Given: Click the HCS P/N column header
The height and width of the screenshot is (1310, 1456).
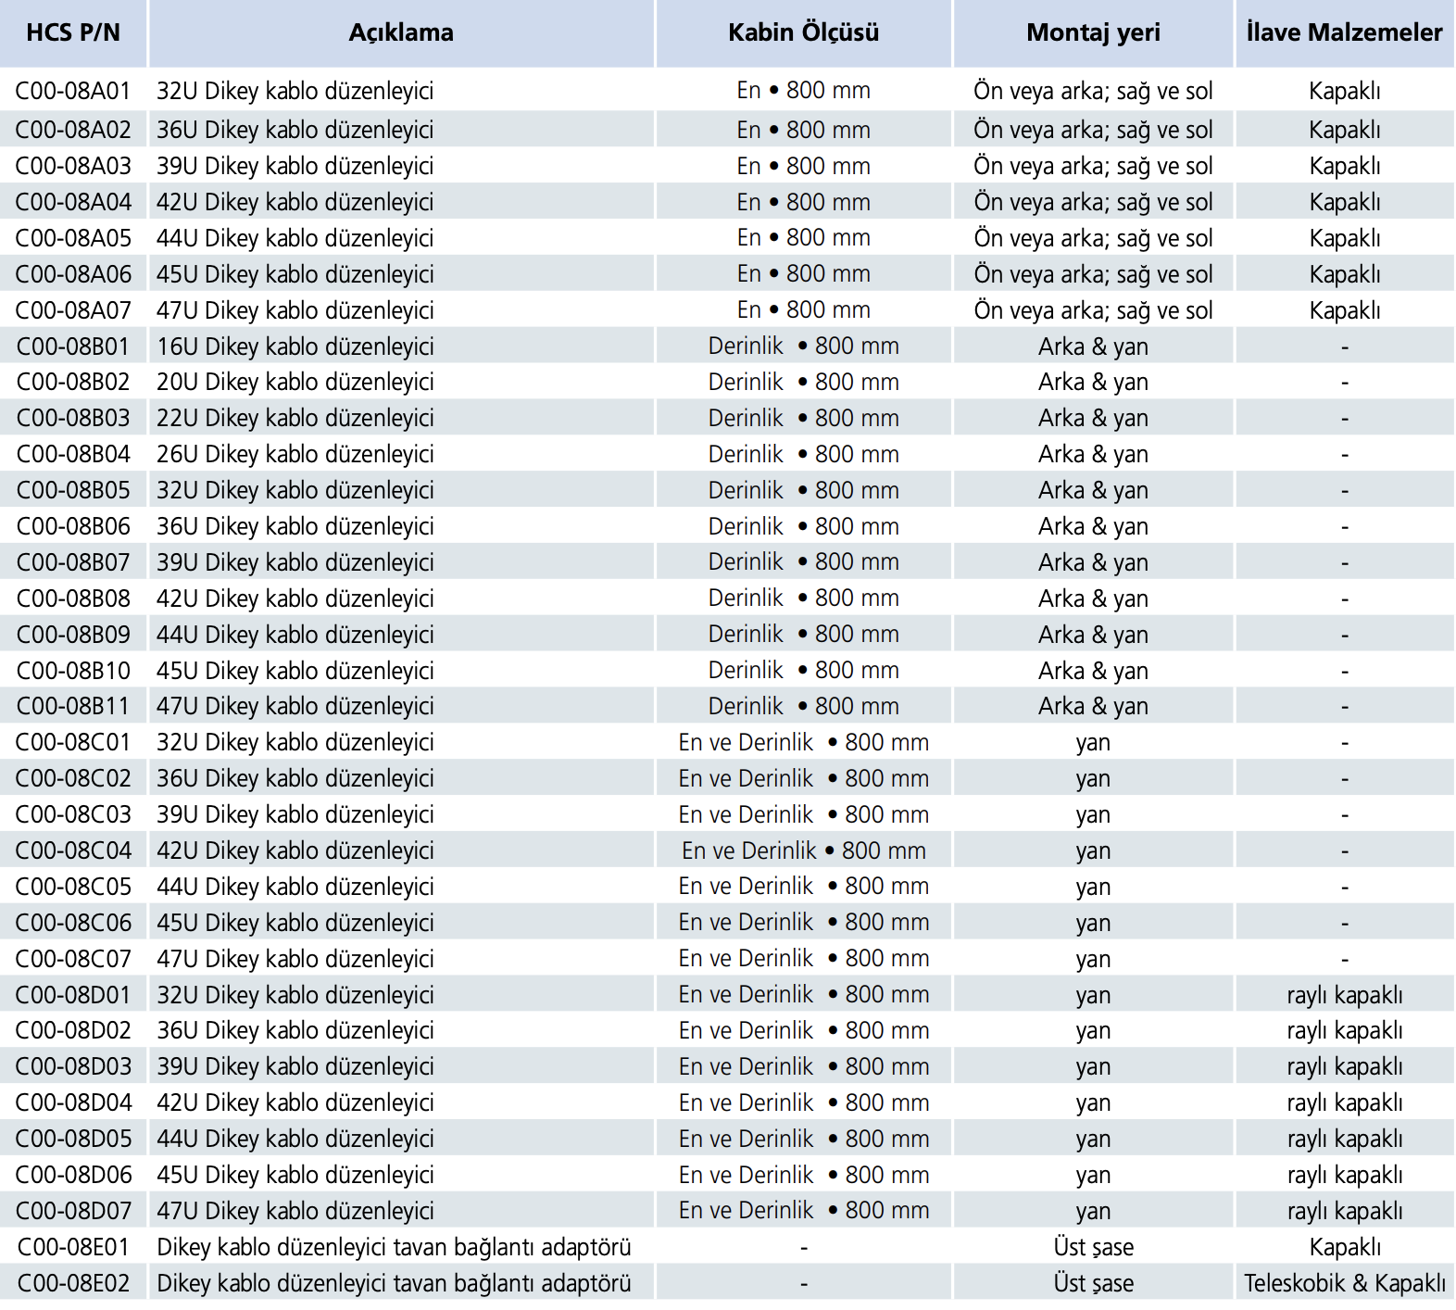Looking at the screenshot, I should pyautogui.click(x=73, y=32).
